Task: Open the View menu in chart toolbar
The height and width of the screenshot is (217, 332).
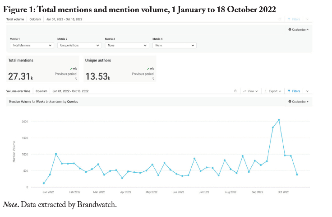Action: pos(250,91)
